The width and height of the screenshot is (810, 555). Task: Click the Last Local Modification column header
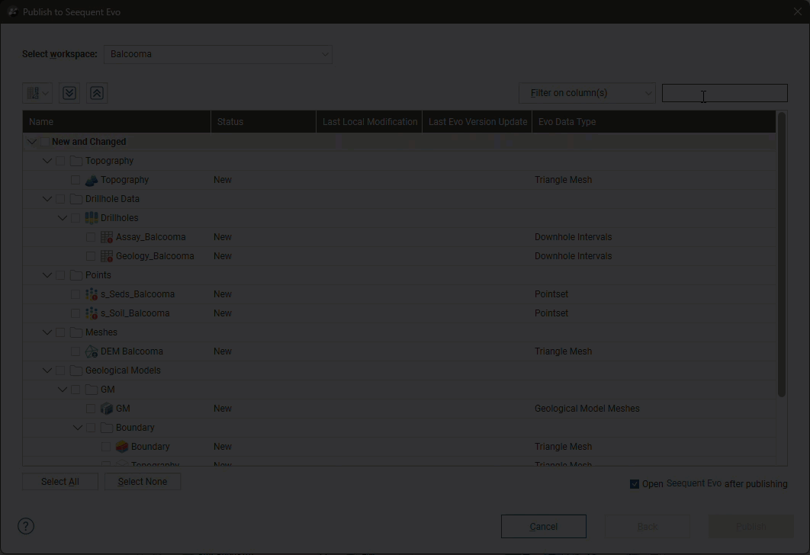pyautogui.click(x=369, y=122)
